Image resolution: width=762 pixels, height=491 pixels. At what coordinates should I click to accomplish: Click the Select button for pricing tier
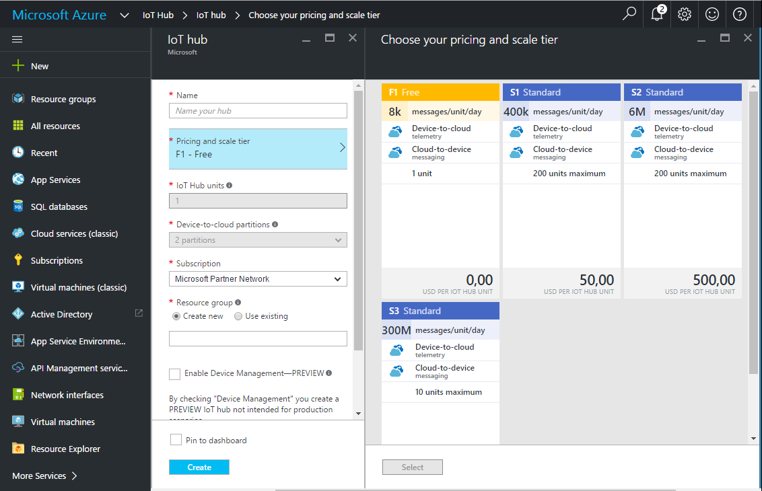pyautogui.click(x=412, y=466)
